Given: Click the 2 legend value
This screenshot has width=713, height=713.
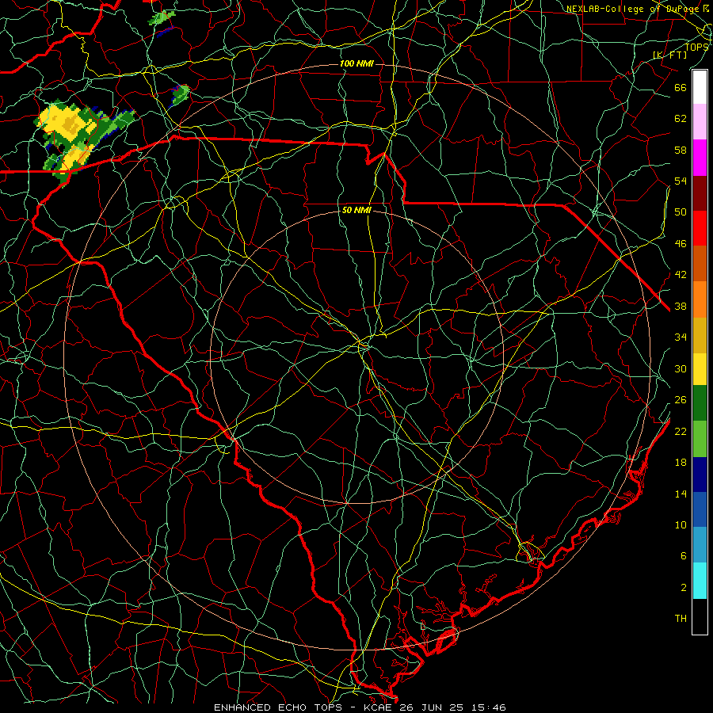Looking at the screenshot, I should click(683, 587).
